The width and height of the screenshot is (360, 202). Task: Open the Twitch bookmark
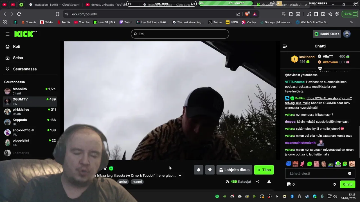(126, 22)
